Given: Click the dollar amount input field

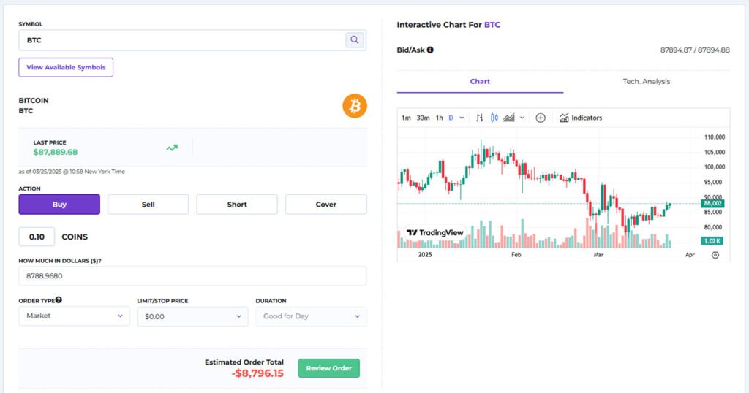Looking at the screenshot, I should tap(192, 276).
